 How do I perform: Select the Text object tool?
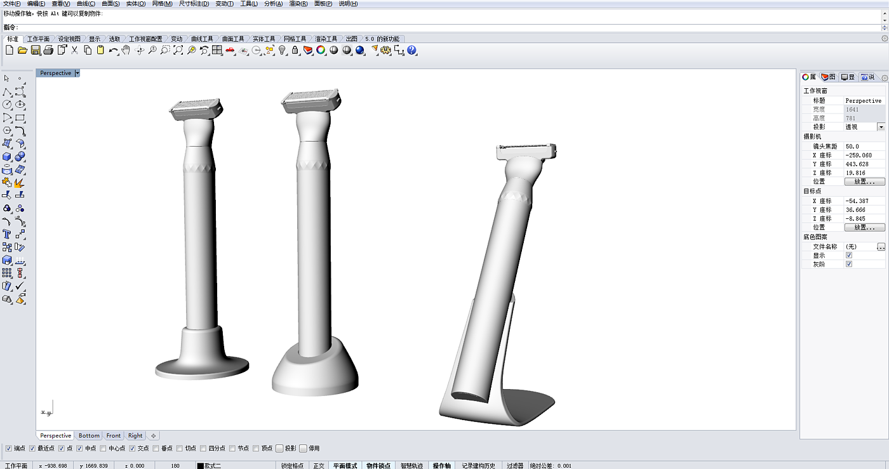tap(7, 234)
